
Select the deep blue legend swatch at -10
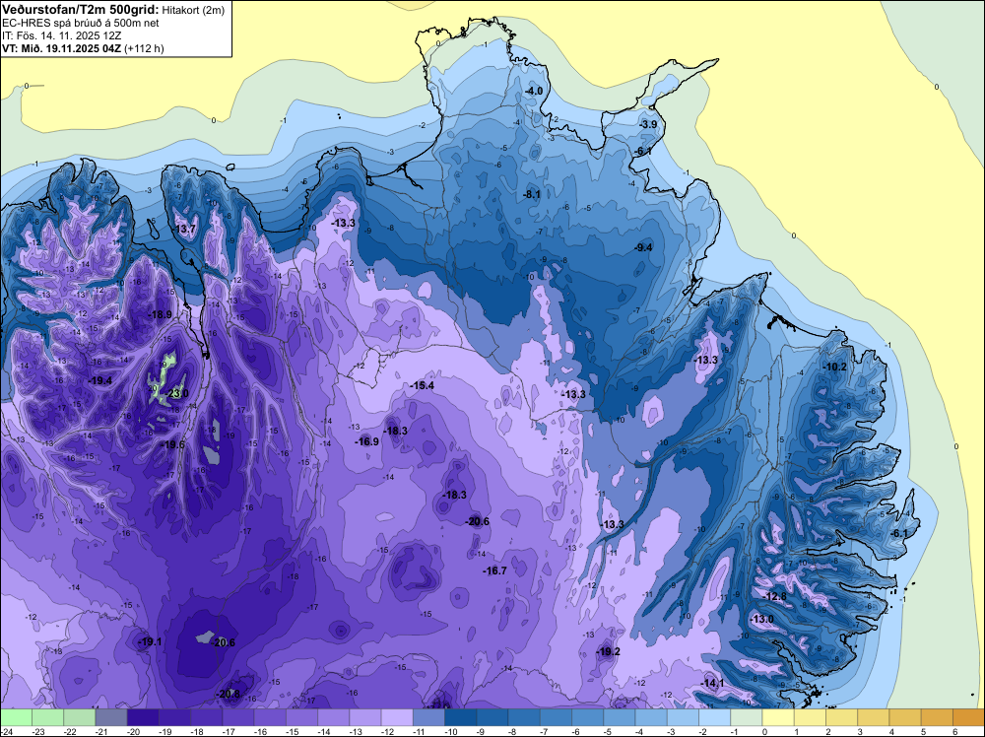click(460, 717)
